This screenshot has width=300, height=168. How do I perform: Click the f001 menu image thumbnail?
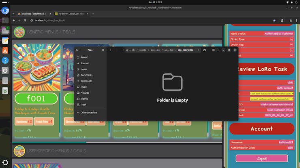[36, 67]
